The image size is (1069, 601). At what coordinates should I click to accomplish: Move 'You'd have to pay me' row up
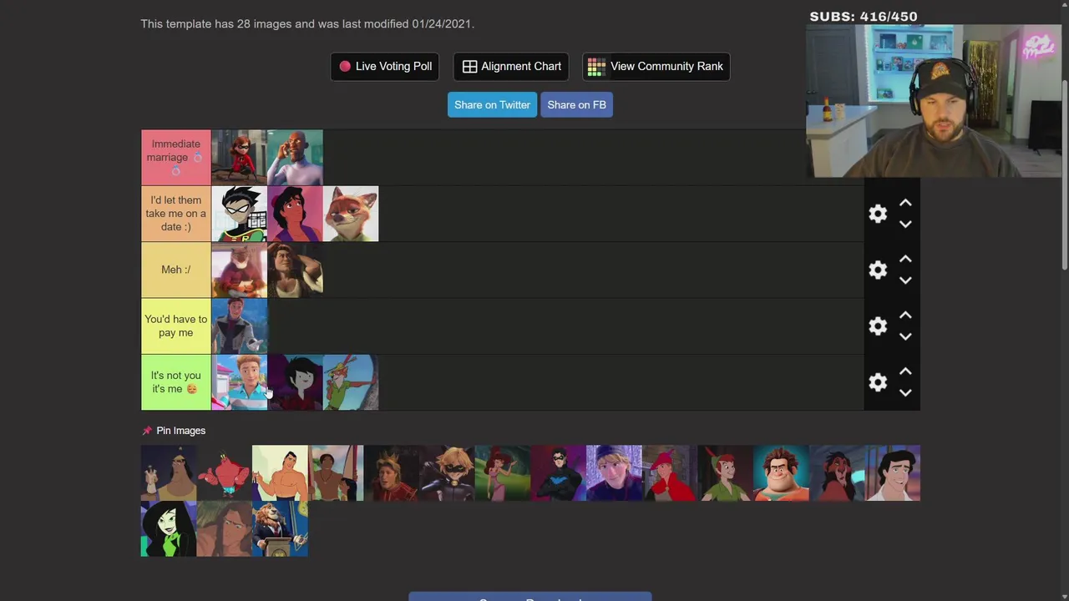[x=905, y=315]
